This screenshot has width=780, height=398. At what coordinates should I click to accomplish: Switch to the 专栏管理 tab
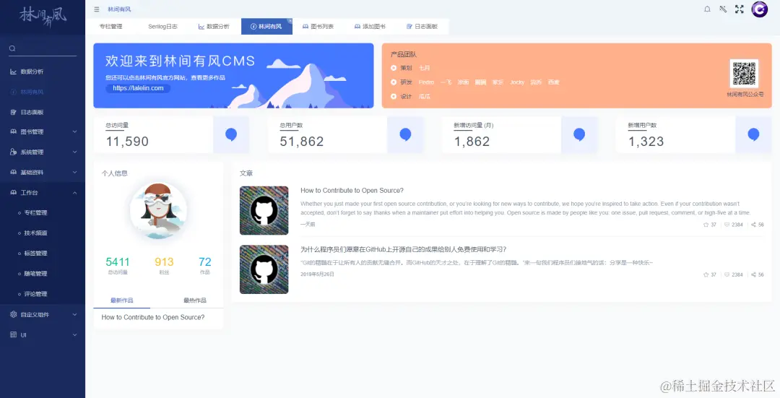pos(111,27)
